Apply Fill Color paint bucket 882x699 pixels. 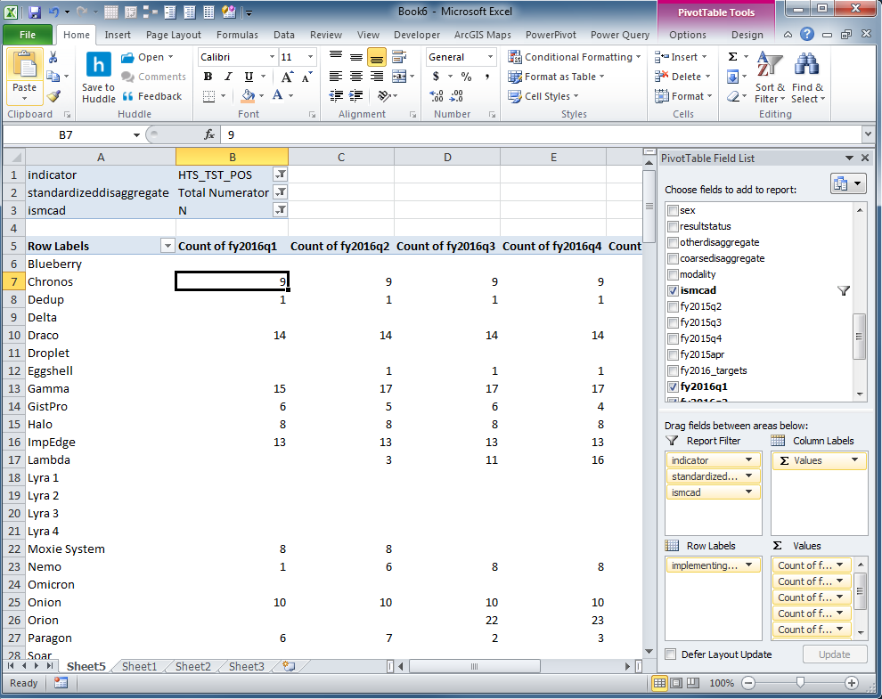(x=248, y=95)
